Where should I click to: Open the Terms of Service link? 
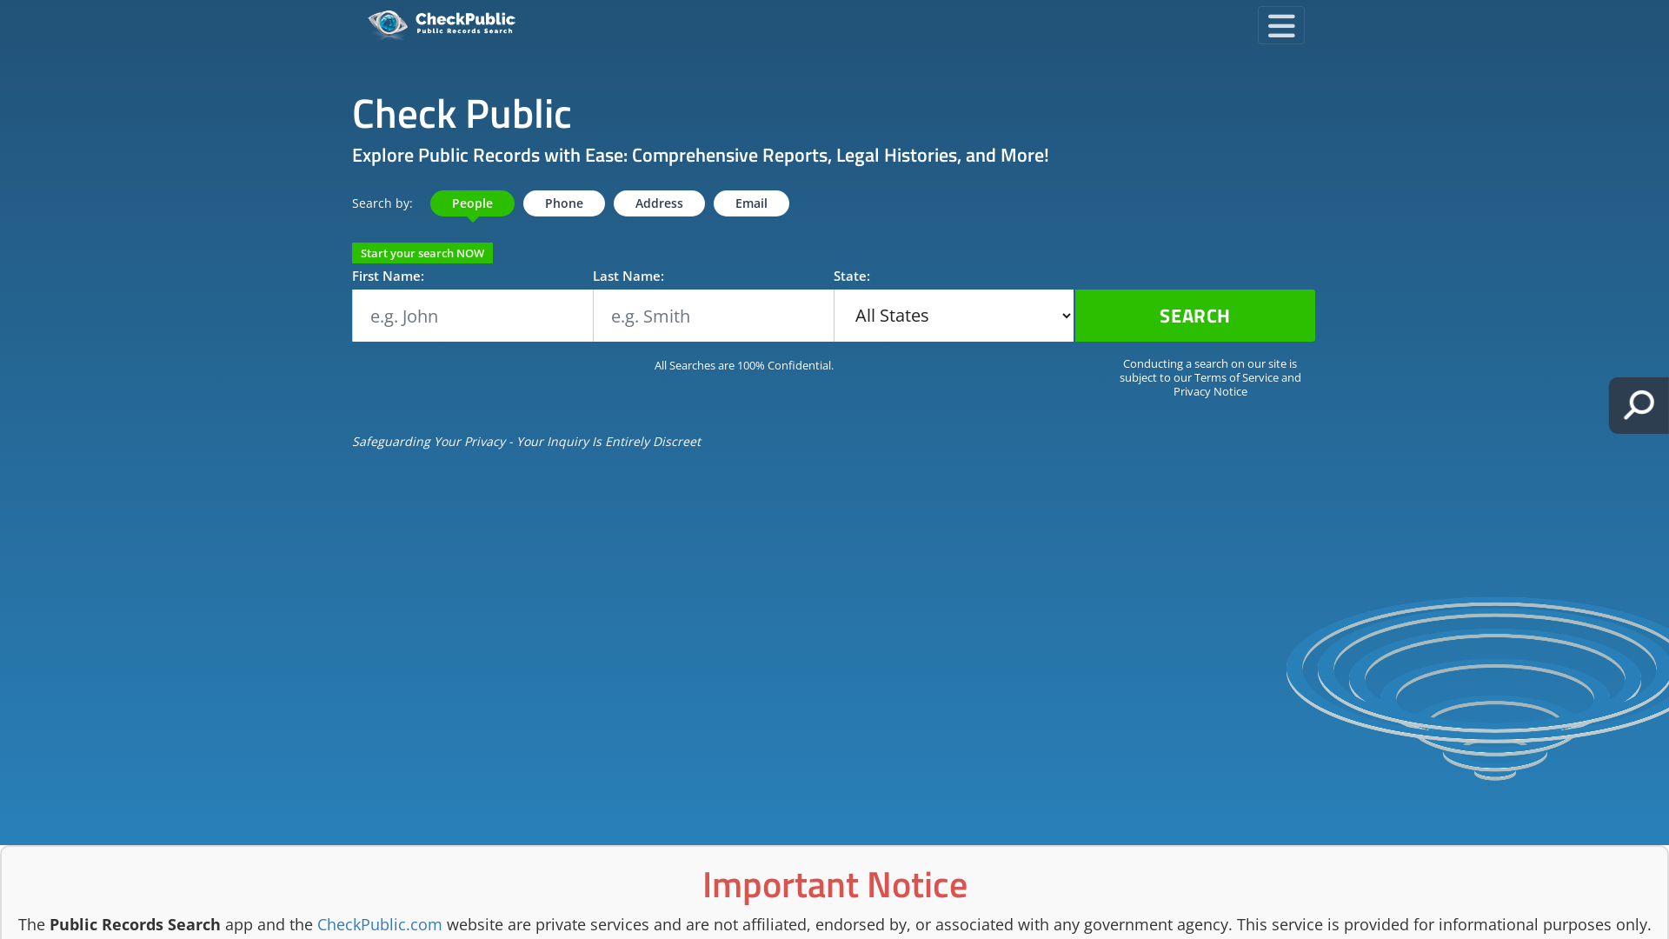point(1236,377)
